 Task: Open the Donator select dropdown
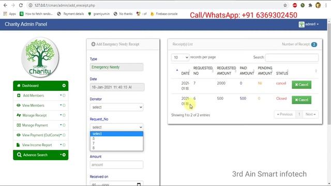pyautogui.click(x=116, y=107)
